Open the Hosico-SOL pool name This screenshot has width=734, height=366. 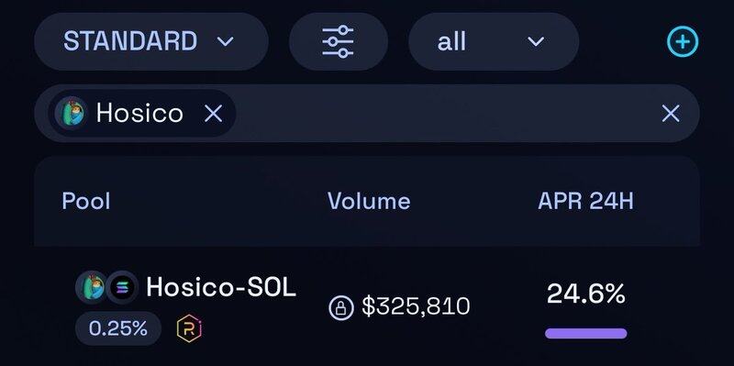point(221,287)
